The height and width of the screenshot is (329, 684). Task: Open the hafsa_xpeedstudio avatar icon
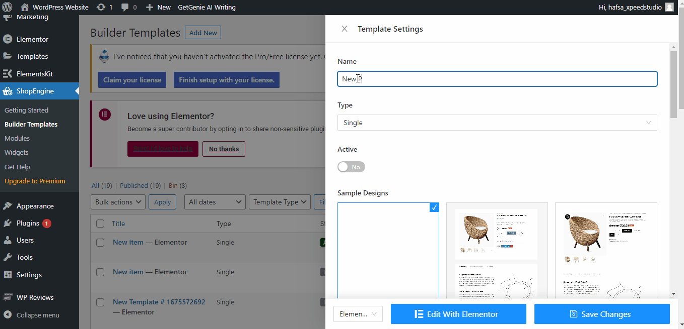pyautogui.click(x=669, y=7)
